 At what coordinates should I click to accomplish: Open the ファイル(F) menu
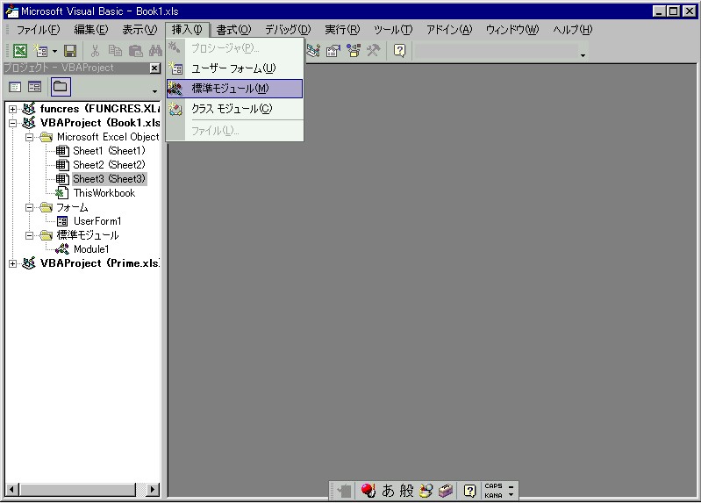coord(38,30)
